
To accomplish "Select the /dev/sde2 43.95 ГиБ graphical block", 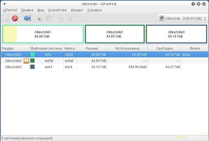I will [x=115, y=34].
